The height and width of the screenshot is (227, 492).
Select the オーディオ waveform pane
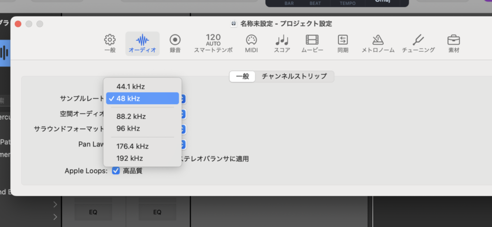[142, 44]
